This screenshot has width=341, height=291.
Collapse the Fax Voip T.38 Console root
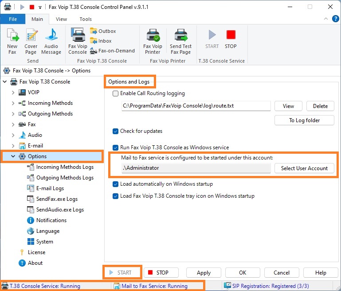[5, 82]
